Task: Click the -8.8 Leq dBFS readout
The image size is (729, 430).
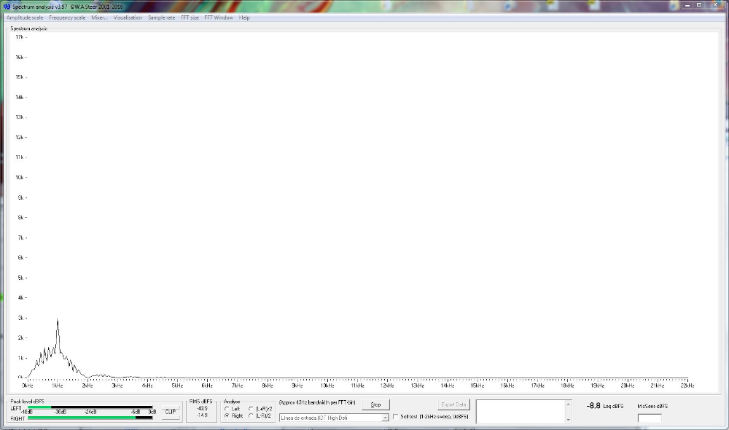Action: pyautogui.click(x=604, y=406)
